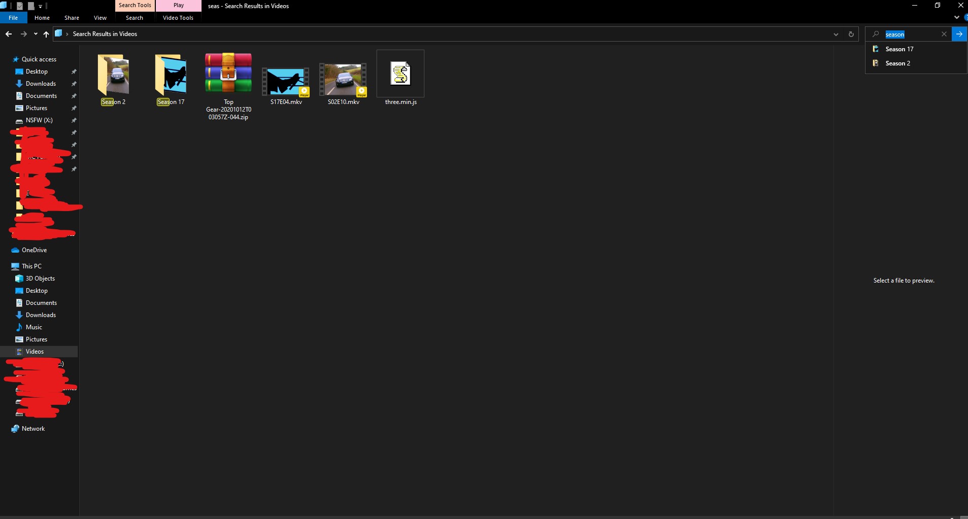
Task: Open Pictures under This PC
Action: 37,339
